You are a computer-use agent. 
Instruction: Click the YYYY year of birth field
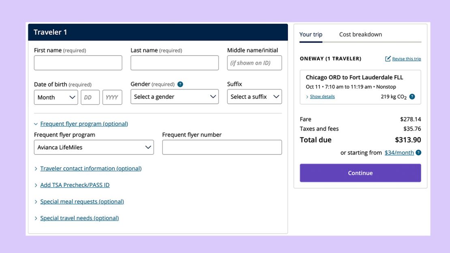(112, 97)
